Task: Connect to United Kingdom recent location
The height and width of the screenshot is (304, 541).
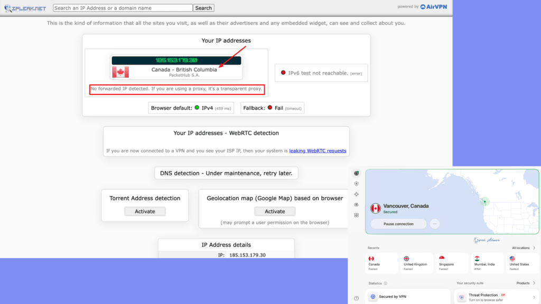Action: (417, 263)
